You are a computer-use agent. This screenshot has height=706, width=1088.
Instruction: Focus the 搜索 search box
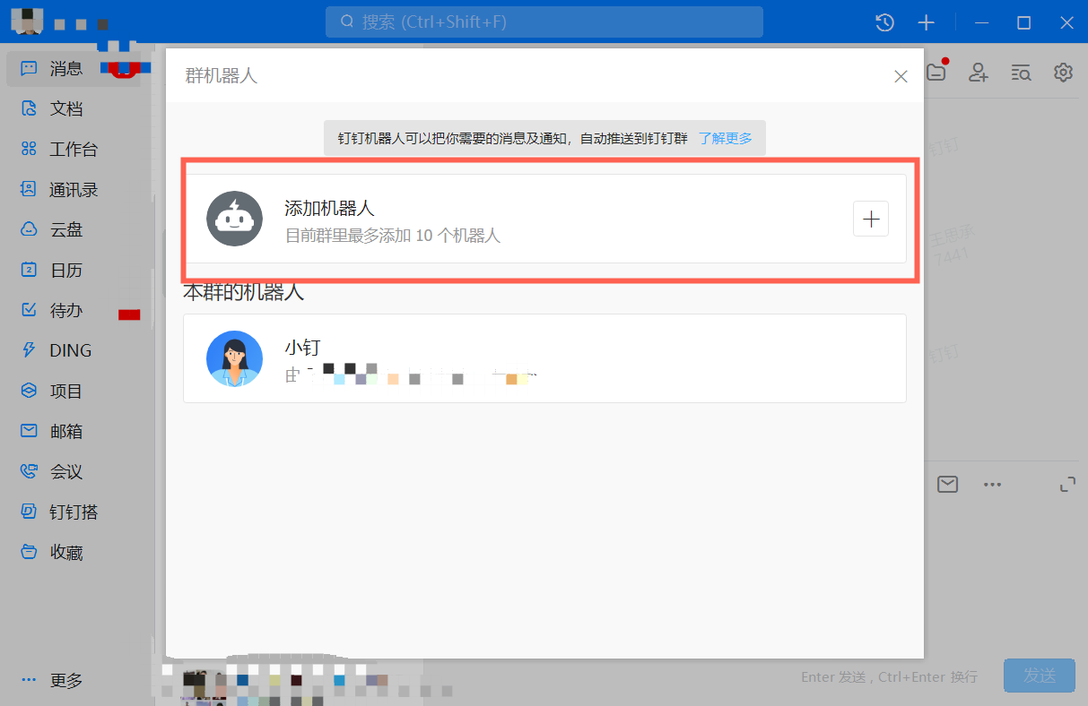coord(544,22)
